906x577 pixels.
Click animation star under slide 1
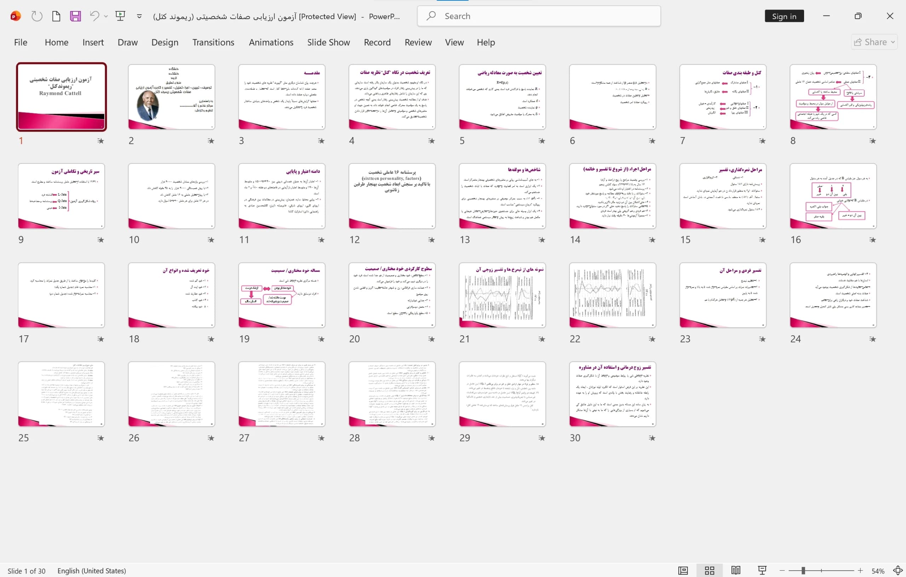101,141
